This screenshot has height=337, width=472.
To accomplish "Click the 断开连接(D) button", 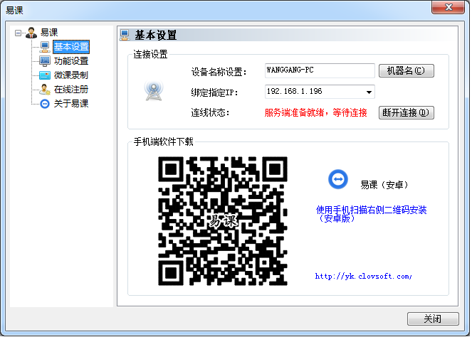I will tap(406, 113).
